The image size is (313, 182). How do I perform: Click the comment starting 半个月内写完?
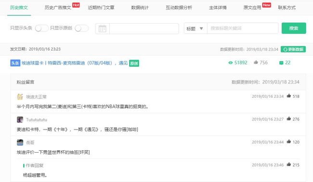[x=82, y=106]
